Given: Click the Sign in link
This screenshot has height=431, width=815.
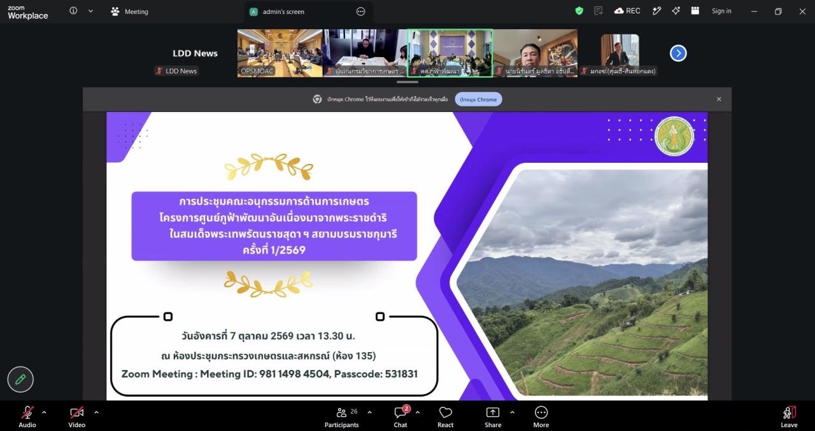Looking at the screenshot, I should [x=721, y=11].
